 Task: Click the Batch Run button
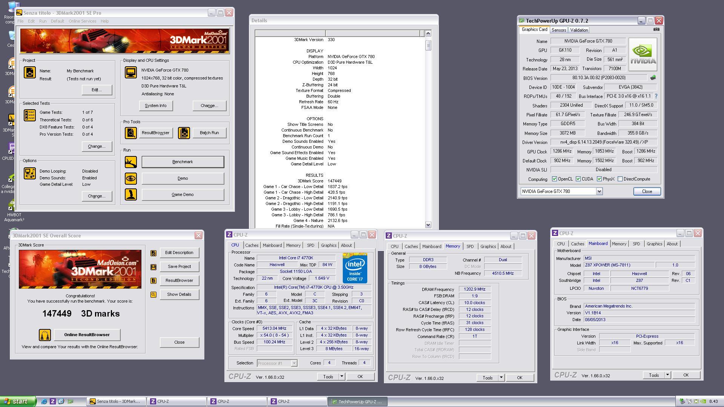[209, 133]
